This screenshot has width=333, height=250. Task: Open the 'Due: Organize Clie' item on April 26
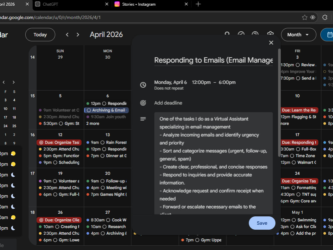pyautogui.click(x=59, y=220)
